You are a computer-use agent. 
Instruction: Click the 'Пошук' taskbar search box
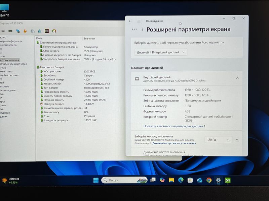click(124, 180)
